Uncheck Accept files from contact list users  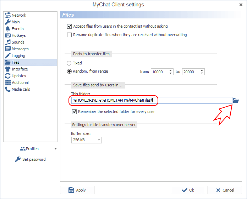pos(69,26)
